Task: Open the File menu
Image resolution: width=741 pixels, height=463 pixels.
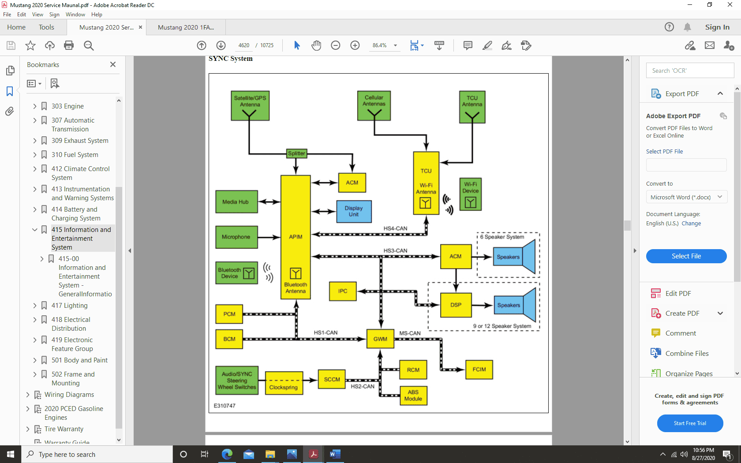Action: click(x=7, y=15)
